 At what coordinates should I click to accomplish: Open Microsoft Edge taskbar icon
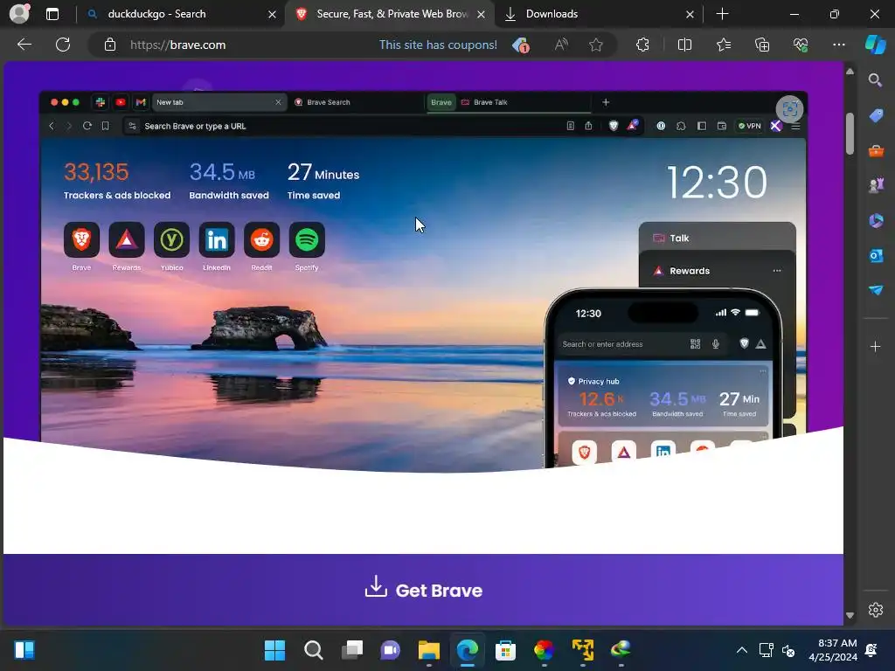coord(468,649)
